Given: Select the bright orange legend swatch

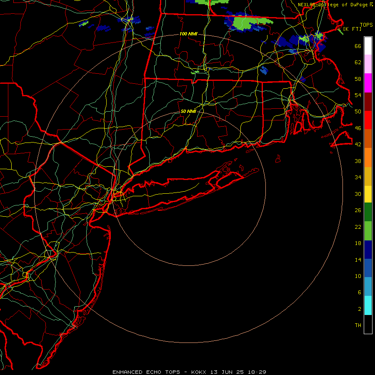Looking at the screenshot, I should click(368, 157).
